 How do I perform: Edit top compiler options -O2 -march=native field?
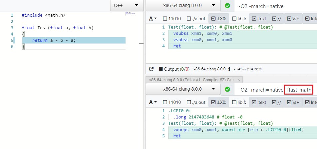pyautogui.click(x=276, y=6)
